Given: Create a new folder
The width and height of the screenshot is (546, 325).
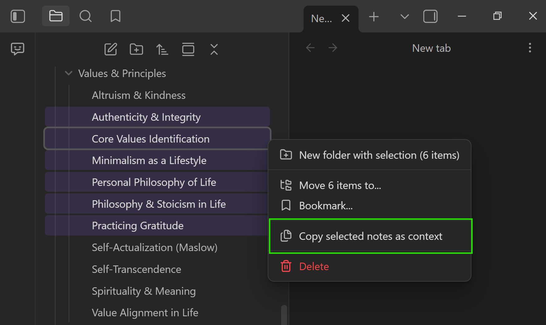Looking at the screenshot, I should (x=136, y=49).
